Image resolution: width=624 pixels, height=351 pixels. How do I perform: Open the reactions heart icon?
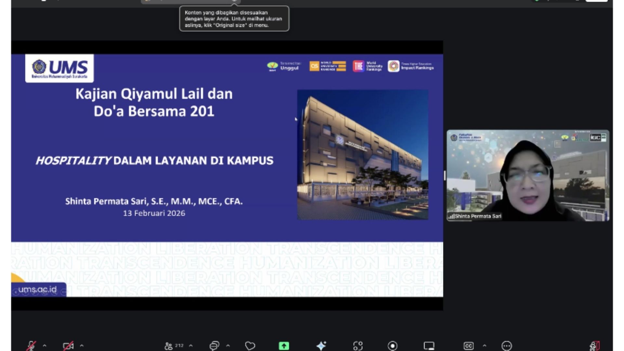[x=250, y=346]
